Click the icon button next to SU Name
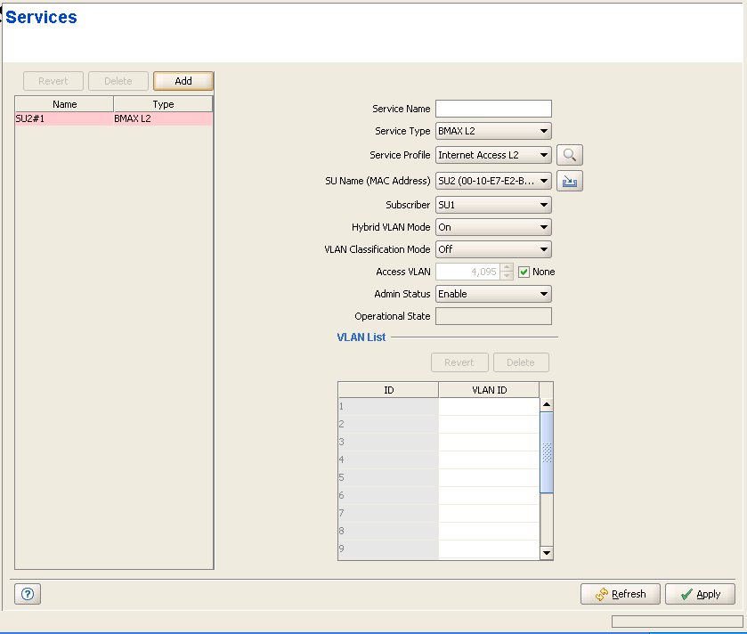 click(x=570, y=182)
